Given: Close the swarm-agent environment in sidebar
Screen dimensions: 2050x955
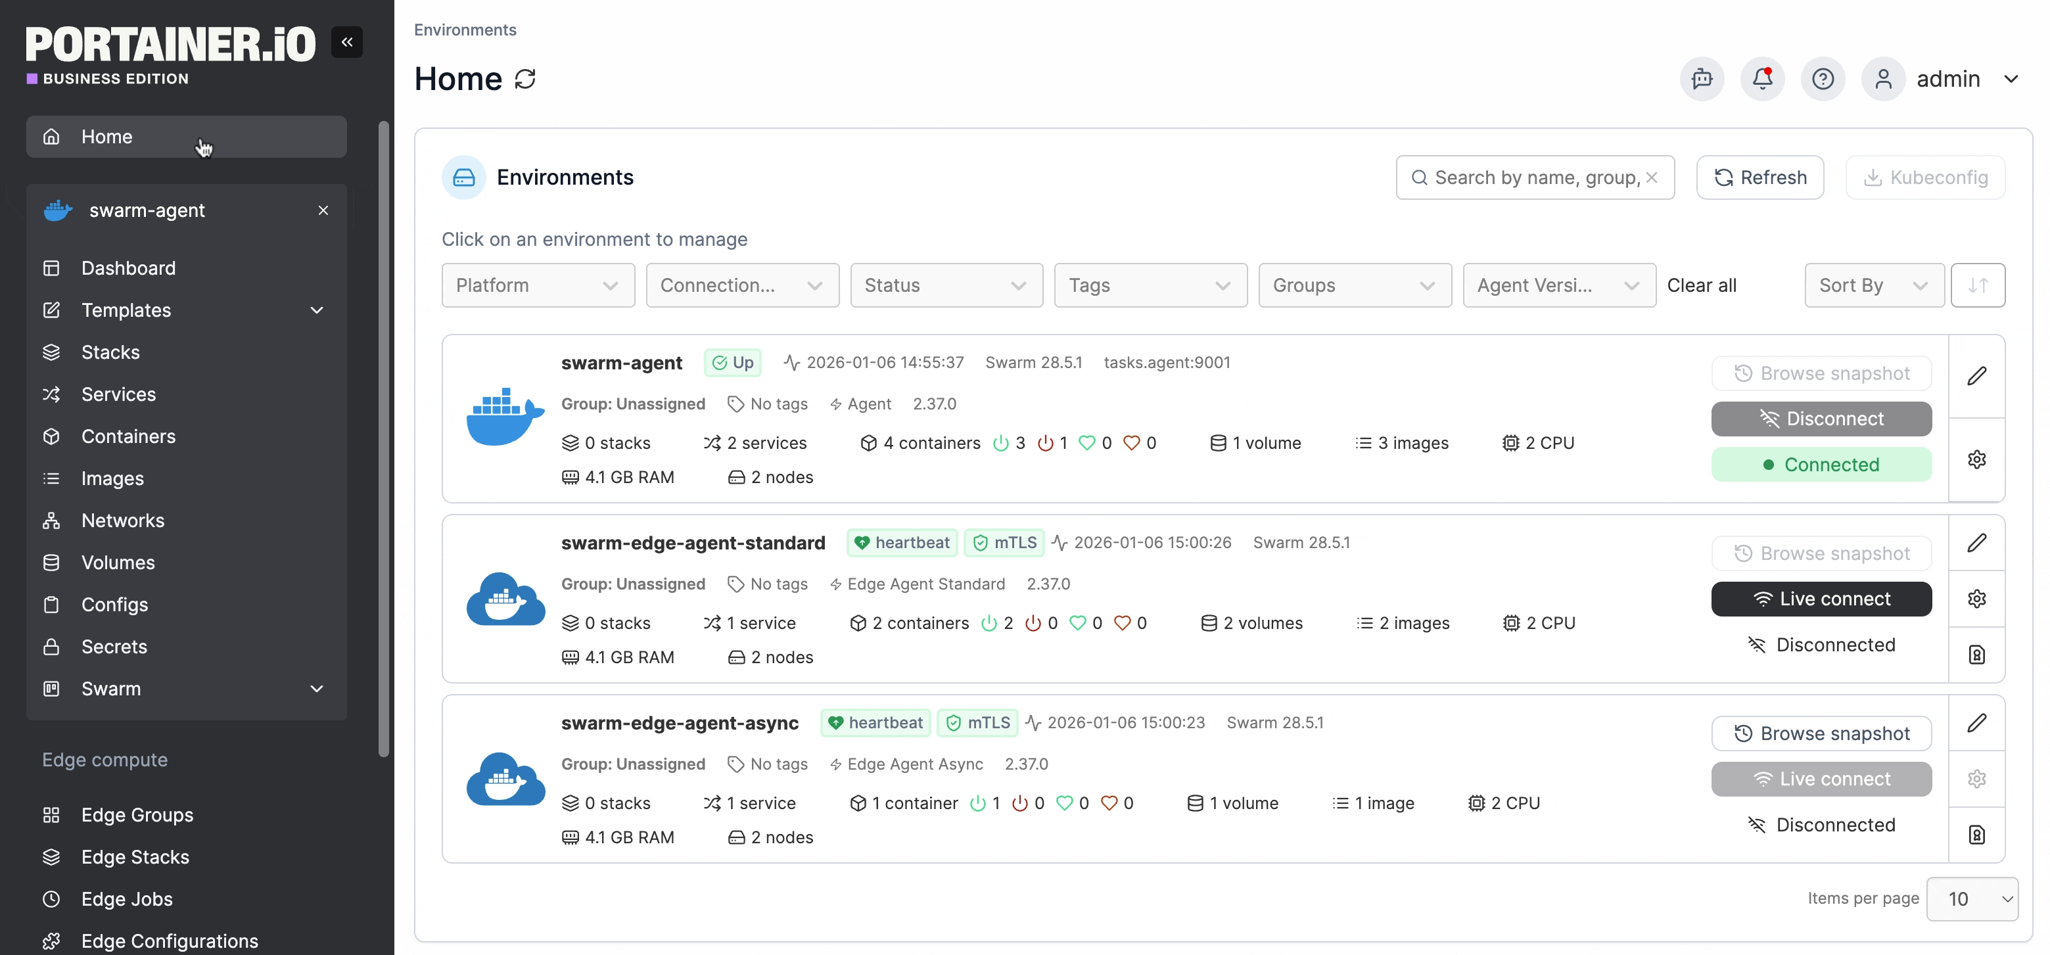Looking at the screenshot, I should [x=323, y=210].
